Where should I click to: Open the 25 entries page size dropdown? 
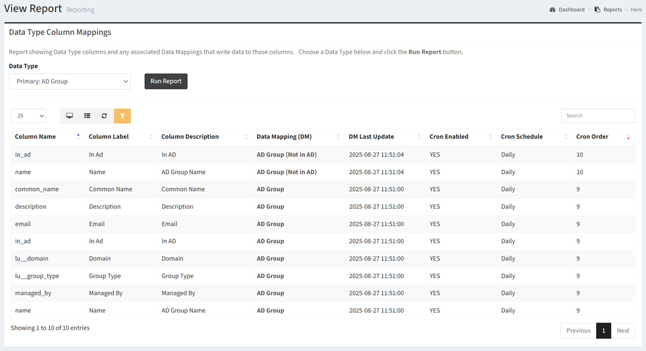[x=28, y=116]
